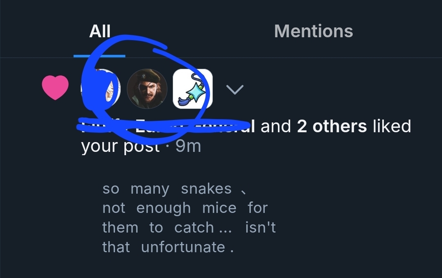Click the word "liked" in the notification
The height and width of the screenshot is (278, 442).
[x=392, y=127]
